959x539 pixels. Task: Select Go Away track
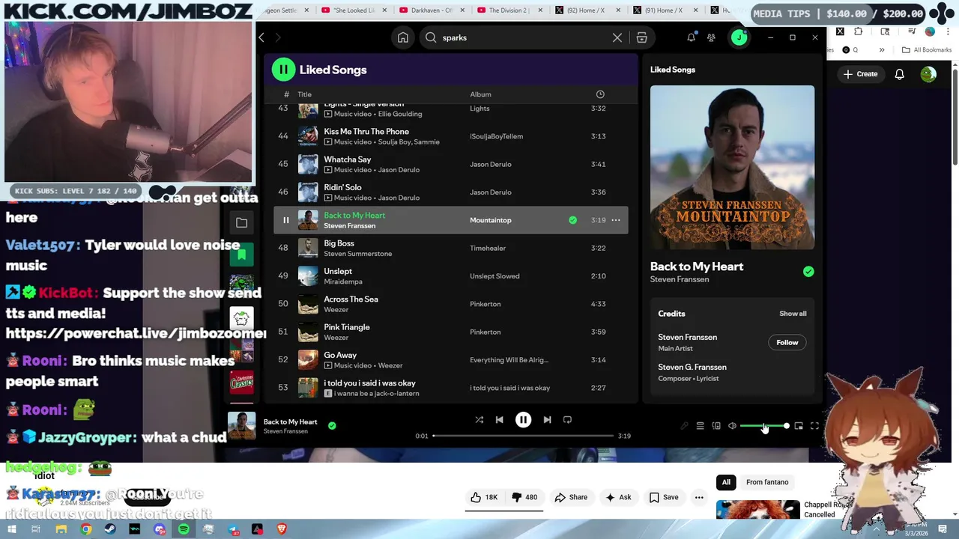pyautogui.click(x=451, y=359)
